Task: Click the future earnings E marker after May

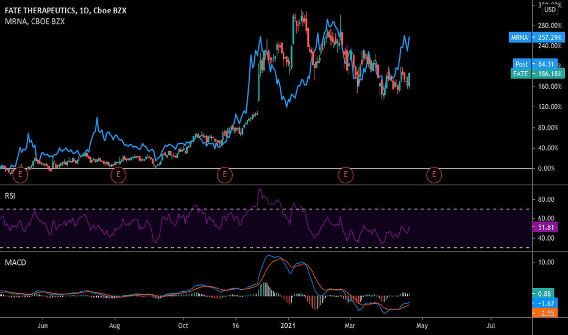Action: click(x=434, y=175)
